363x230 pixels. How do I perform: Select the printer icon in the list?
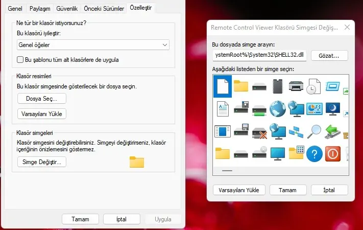[x=297, y=86]
